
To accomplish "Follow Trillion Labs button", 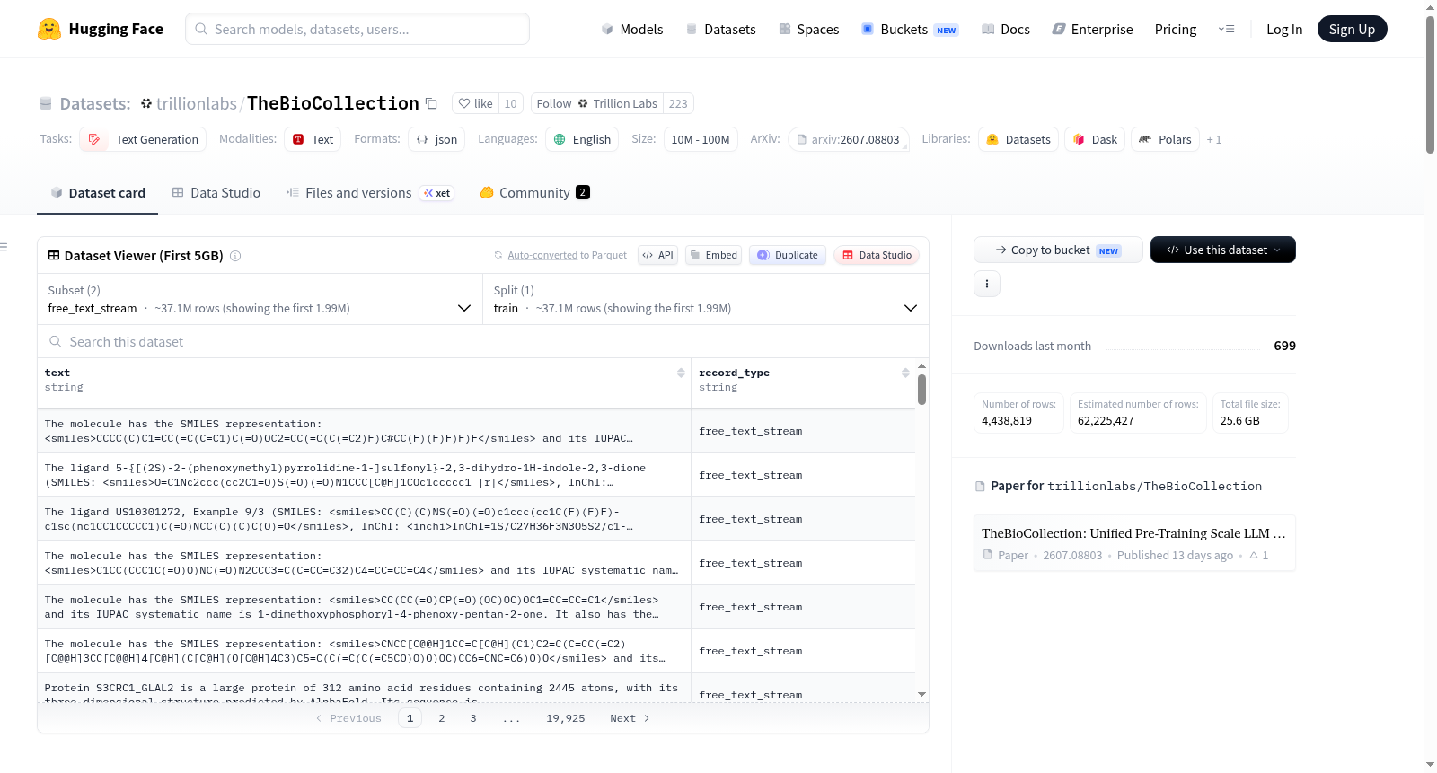I will tap(596, 103).
